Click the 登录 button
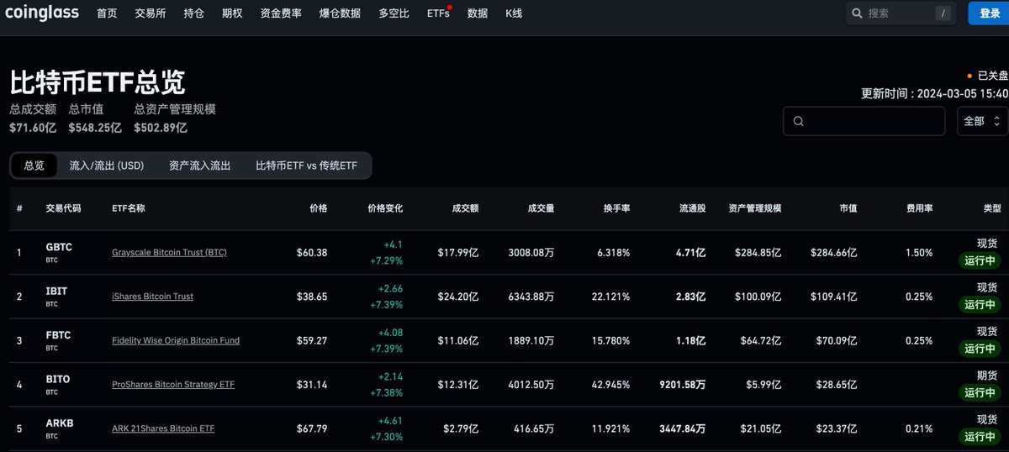This screenshot has width=1009, height=452. click(x=989, y=13)
